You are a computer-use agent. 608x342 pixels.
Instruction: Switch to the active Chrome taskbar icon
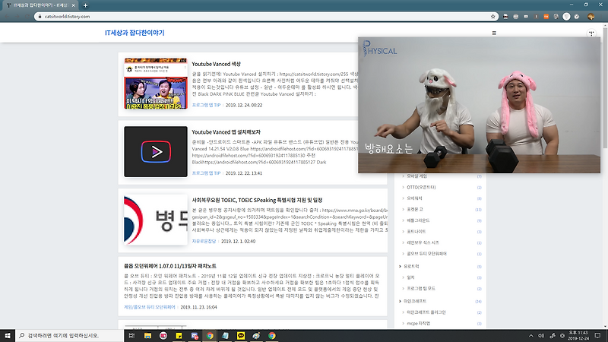(210, 335)
